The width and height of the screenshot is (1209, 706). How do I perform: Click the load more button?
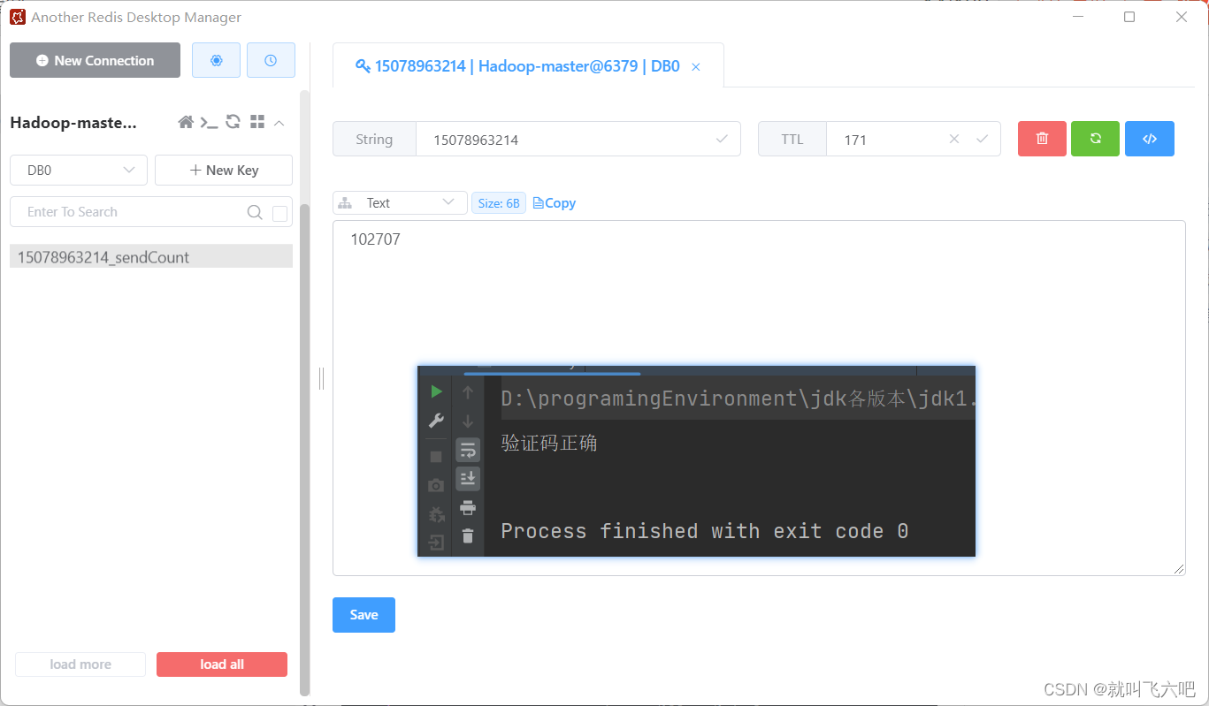80,664
